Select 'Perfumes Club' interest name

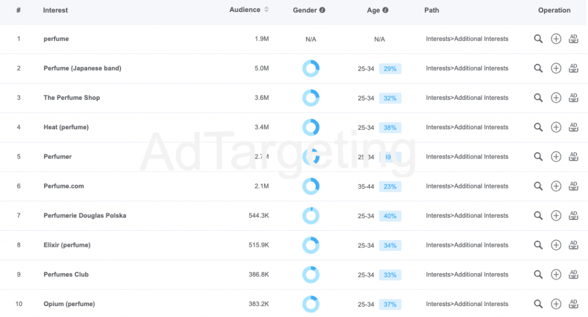(x=66, y=275)
